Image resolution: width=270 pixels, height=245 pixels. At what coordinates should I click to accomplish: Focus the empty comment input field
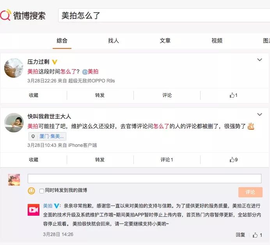tap(144, 179)
